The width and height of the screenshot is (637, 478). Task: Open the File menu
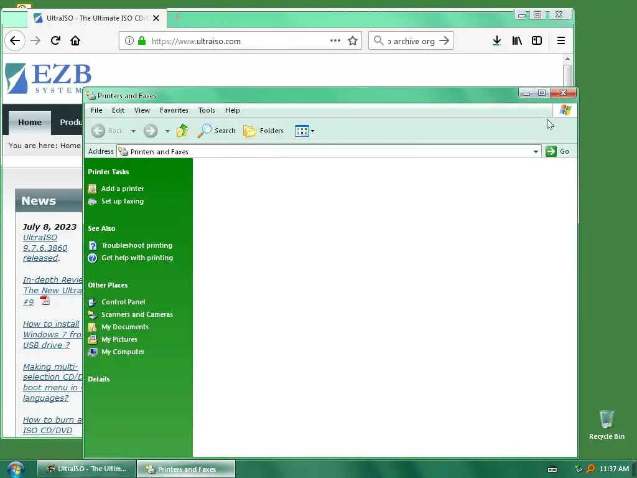(x=96, y=110)
